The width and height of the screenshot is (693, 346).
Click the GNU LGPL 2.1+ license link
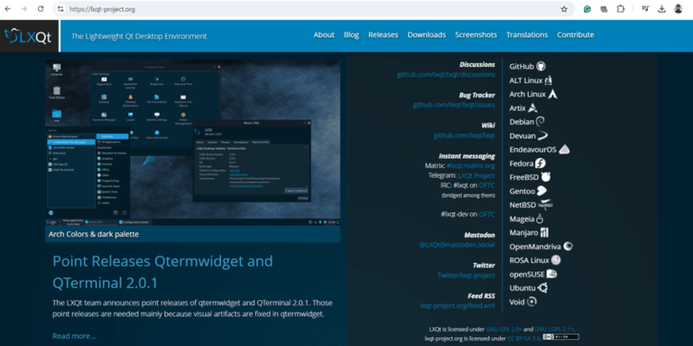pos(554,330)
